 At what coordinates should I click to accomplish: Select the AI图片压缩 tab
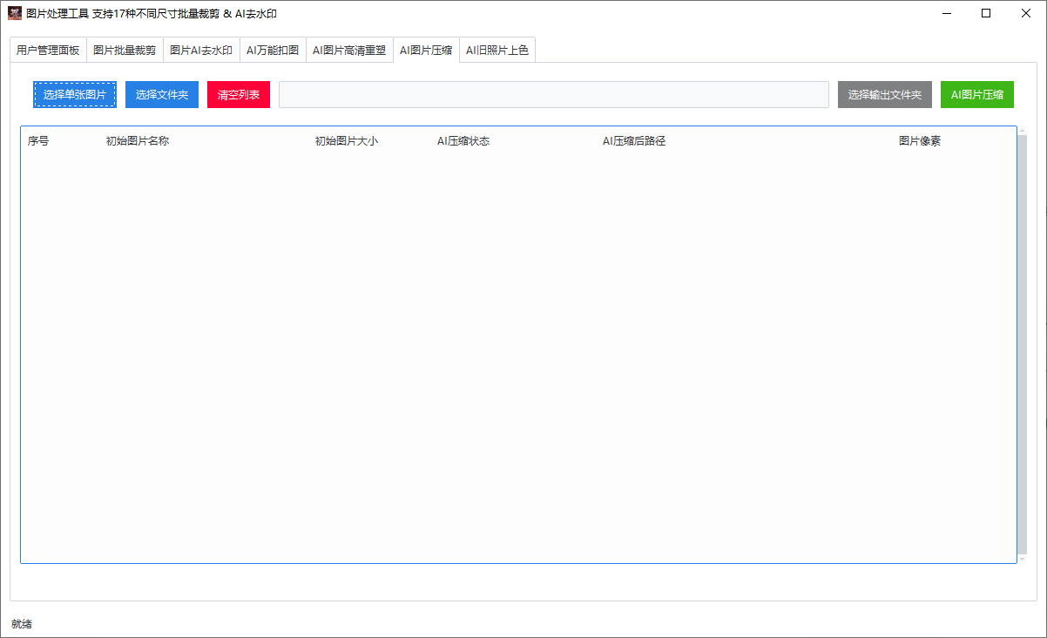[426, 50]
